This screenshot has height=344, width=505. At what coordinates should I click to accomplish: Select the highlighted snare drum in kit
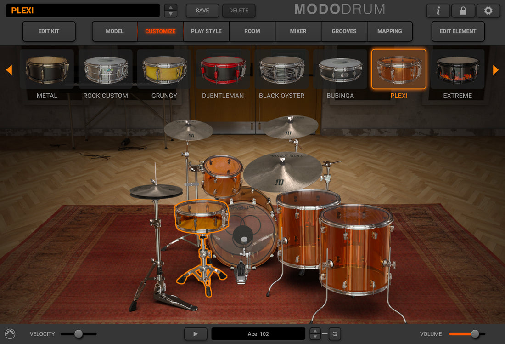point(202,216)
